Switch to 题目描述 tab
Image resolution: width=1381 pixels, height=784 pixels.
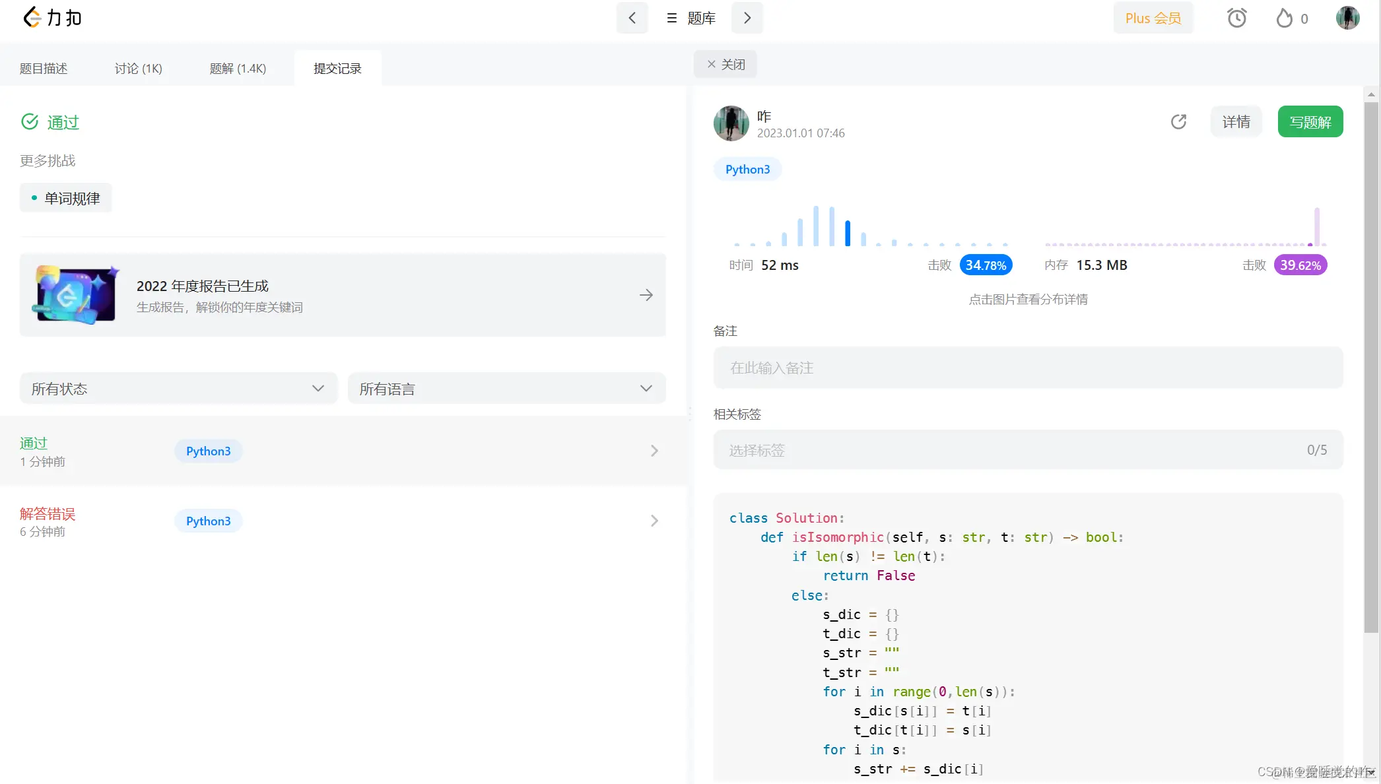pos(44,69)
